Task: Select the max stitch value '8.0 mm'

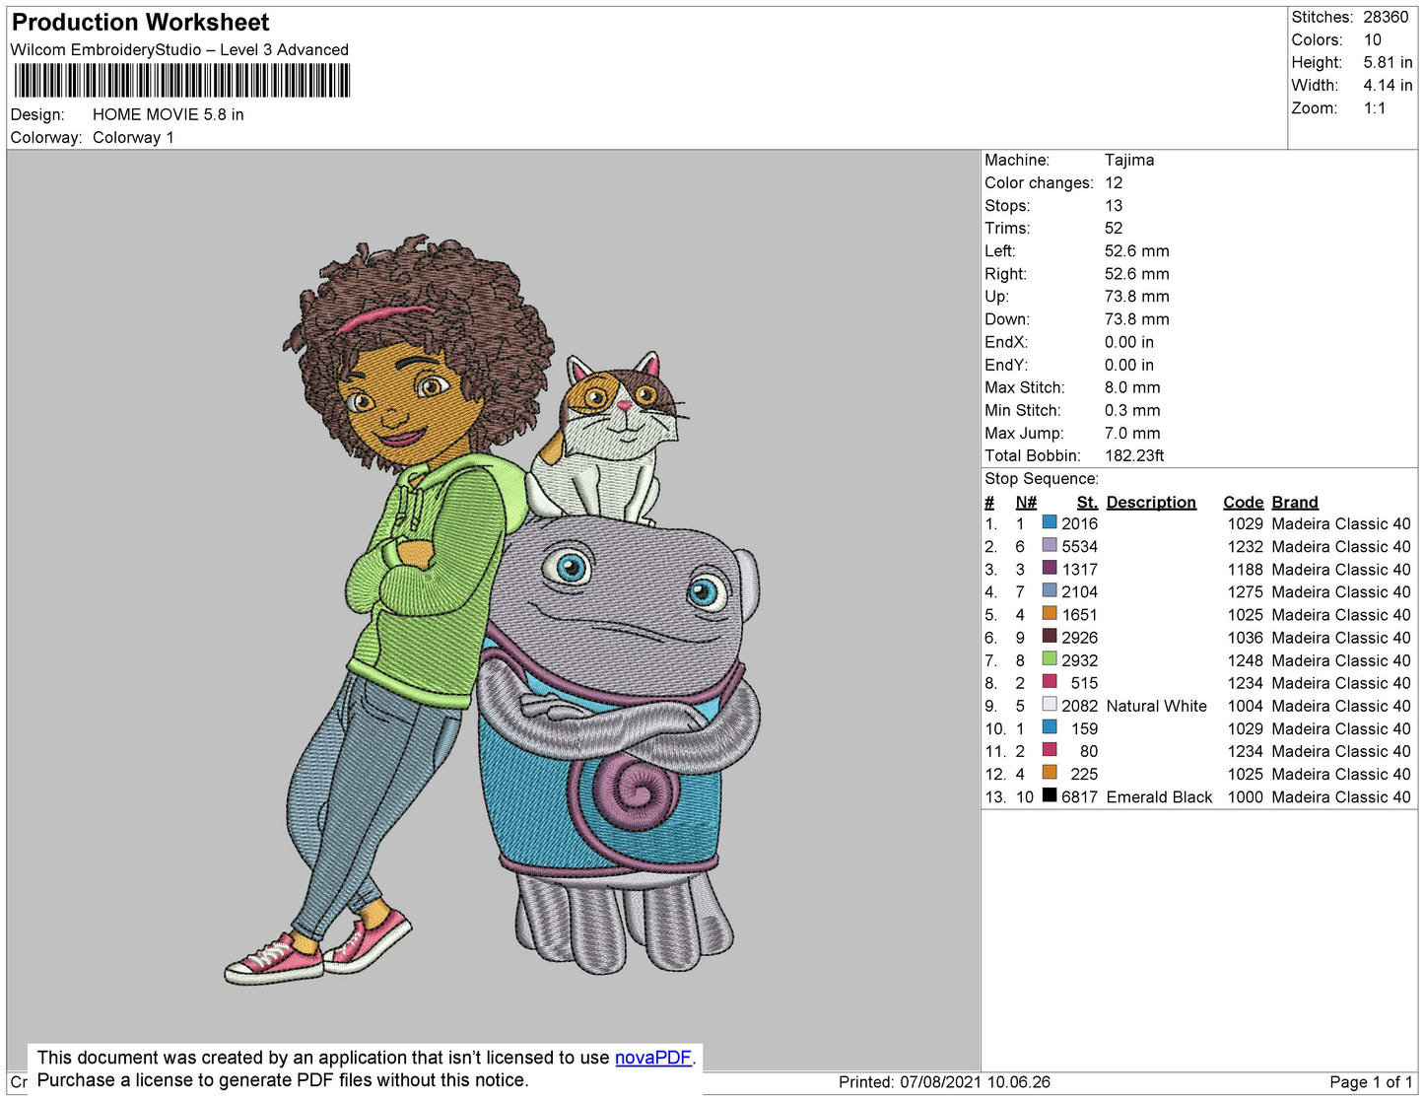Action: 1132,387
